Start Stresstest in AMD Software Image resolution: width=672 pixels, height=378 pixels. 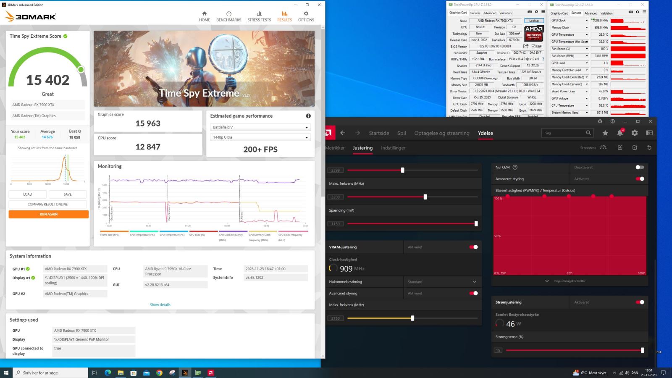[593, 148]
